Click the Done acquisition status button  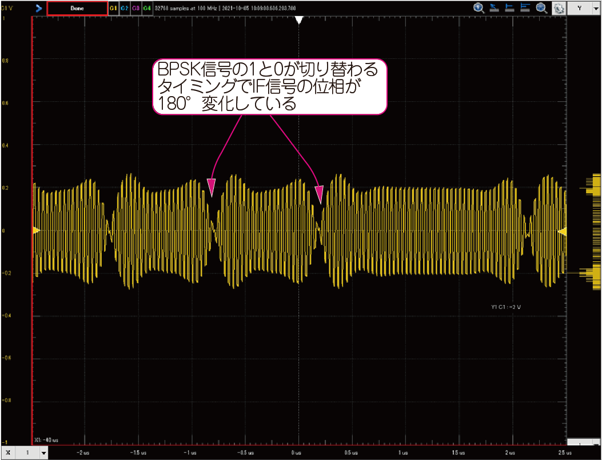(x=77, y=9)
